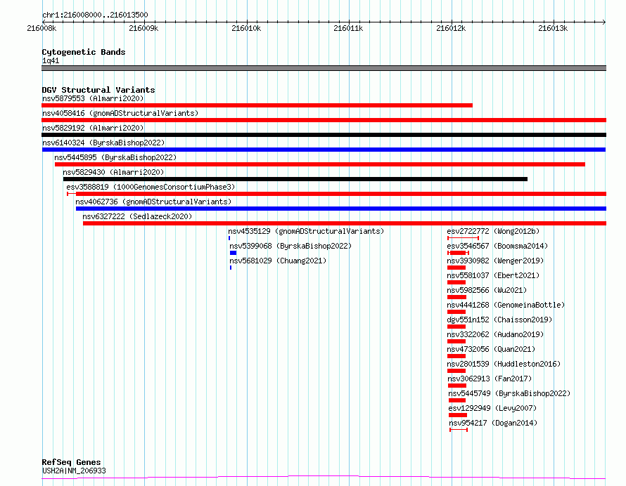This screenshot has height=486, width=626.
Task: Click the red bar of esv3588819
Action: coord(336,194)
